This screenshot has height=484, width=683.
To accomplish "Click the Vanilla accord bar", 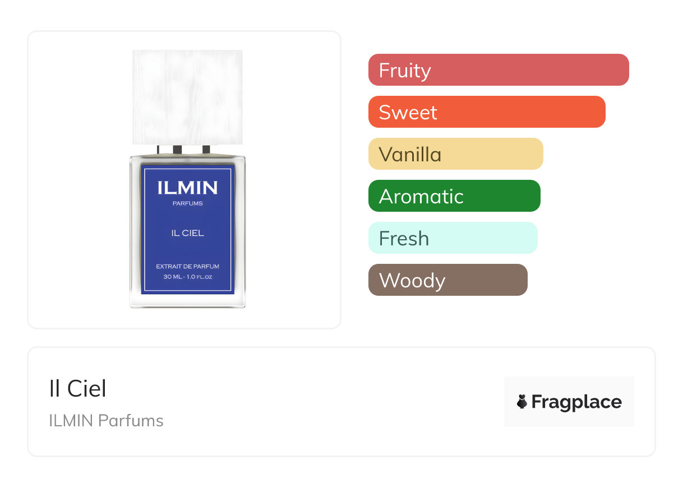I will [455, 154].
